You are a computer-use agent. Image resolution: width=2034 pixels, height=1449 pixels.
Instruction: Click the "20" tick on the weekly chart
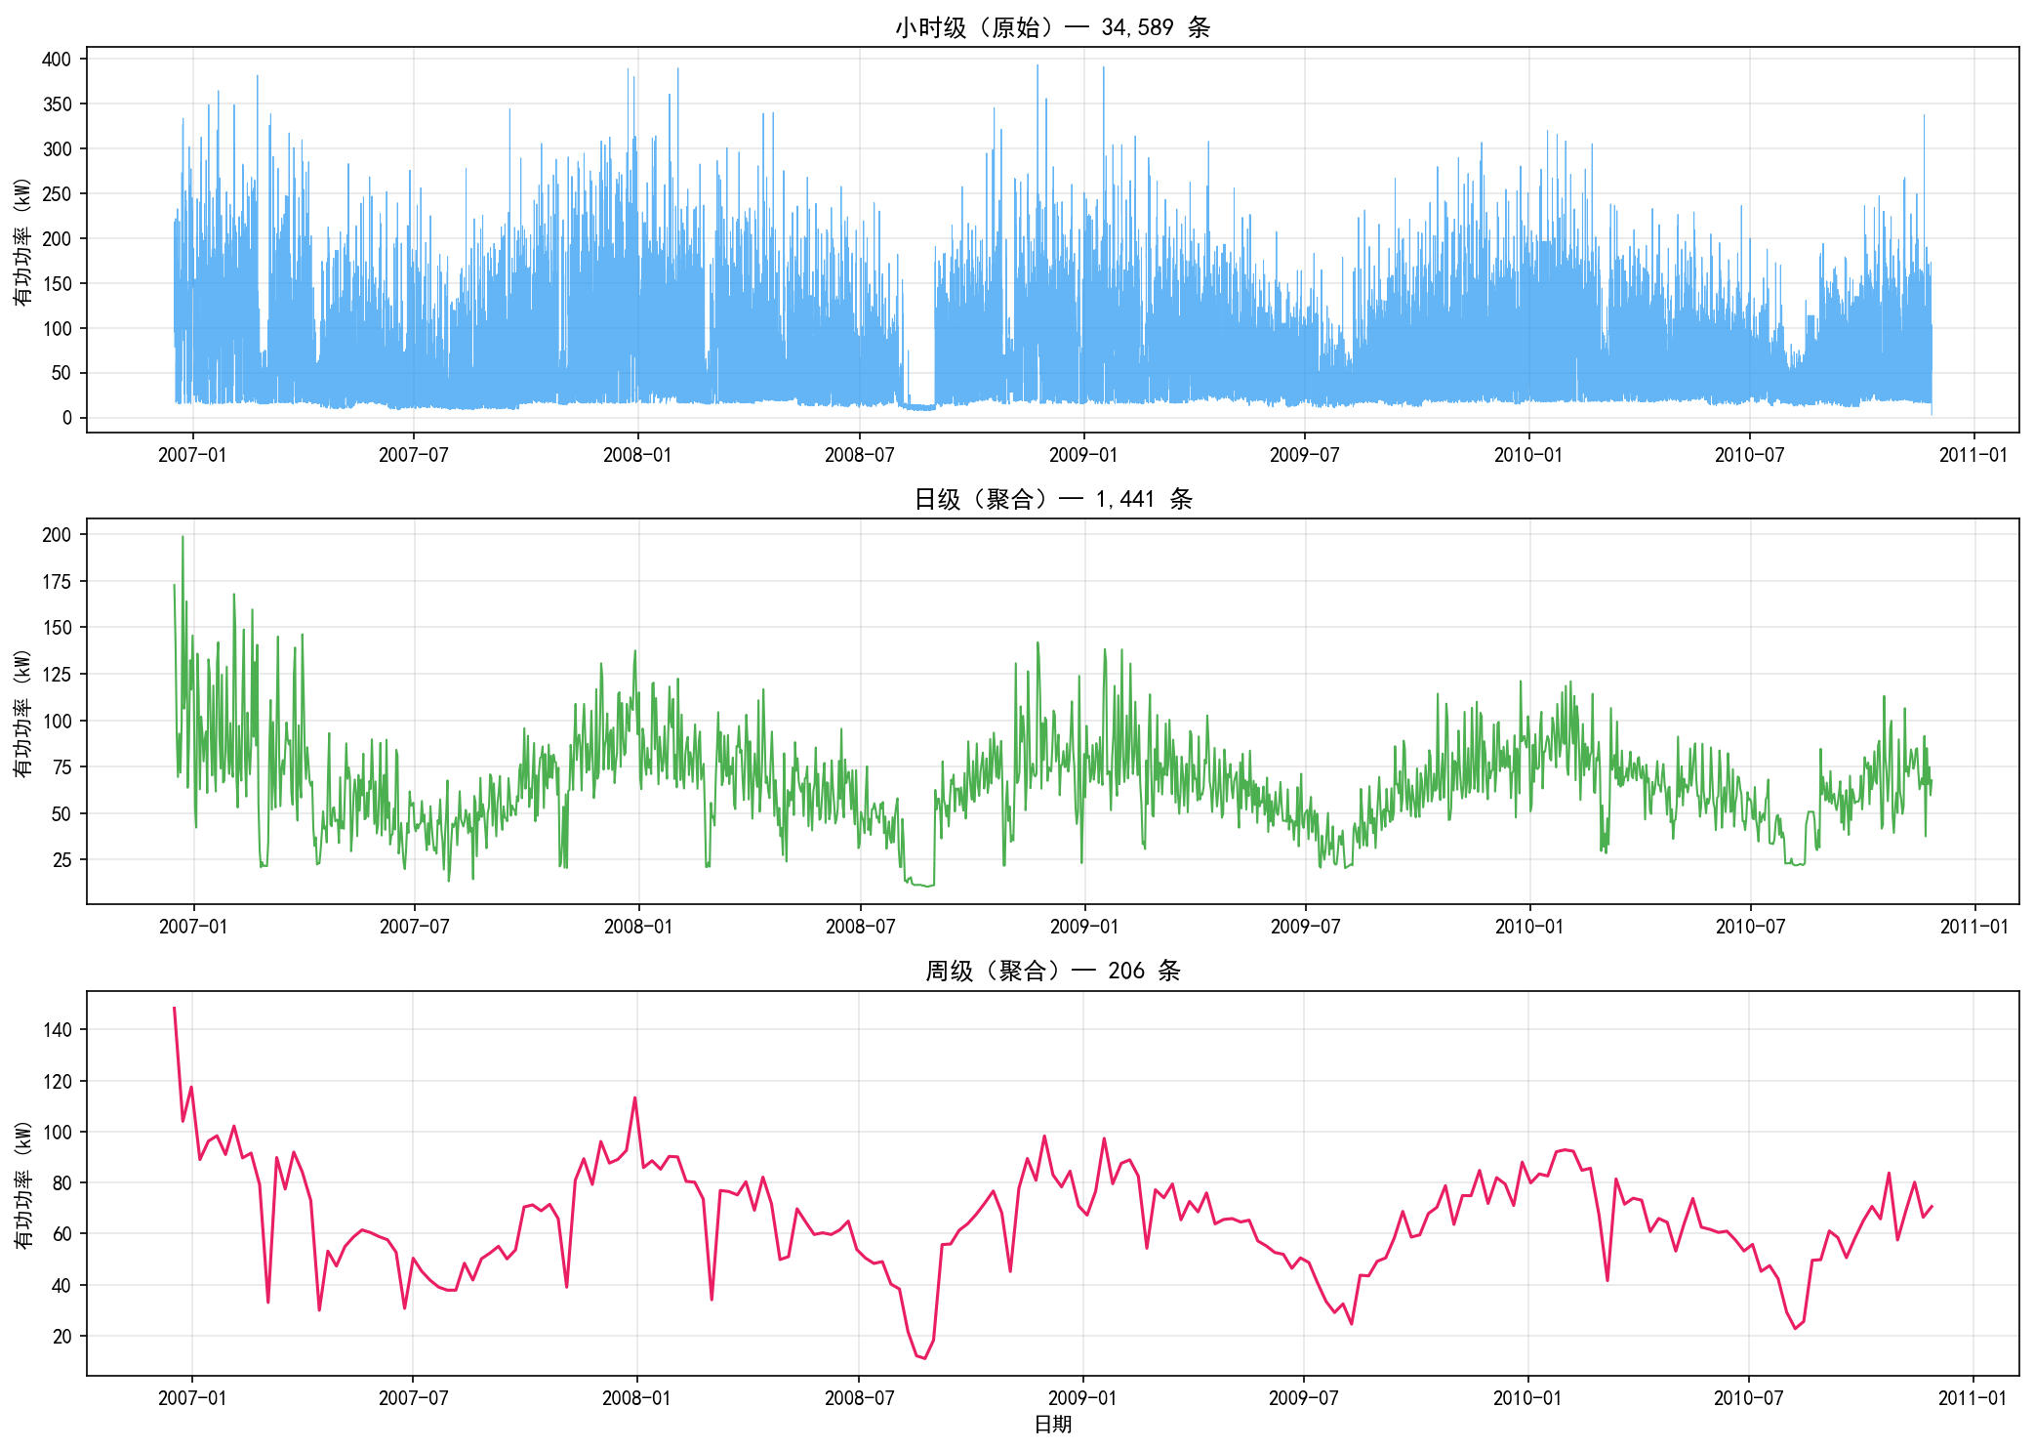(62, 1337)
